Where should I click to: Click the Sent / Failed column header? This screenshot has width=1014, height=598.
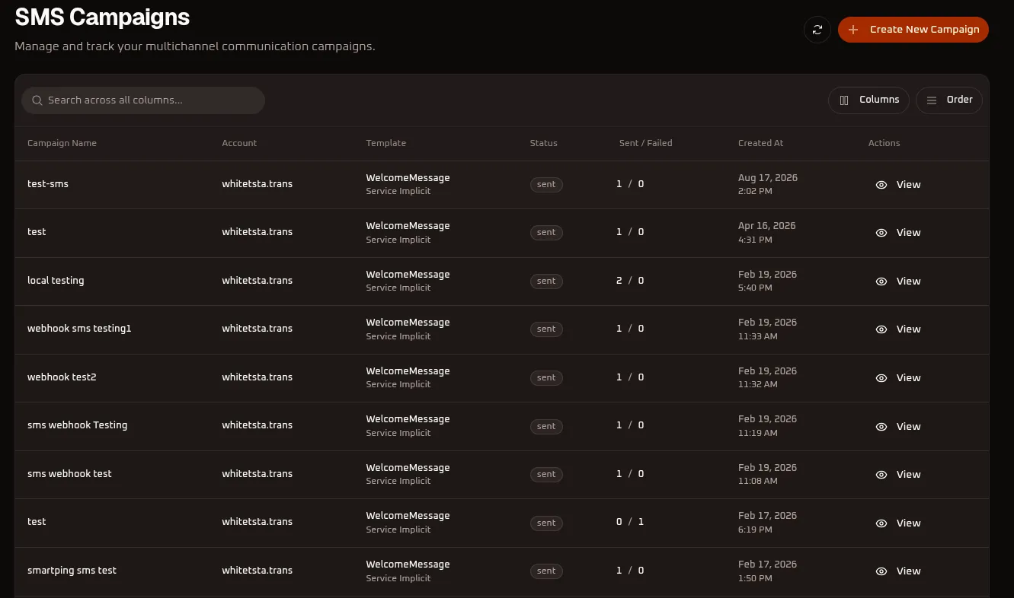[x=646, y=143]
